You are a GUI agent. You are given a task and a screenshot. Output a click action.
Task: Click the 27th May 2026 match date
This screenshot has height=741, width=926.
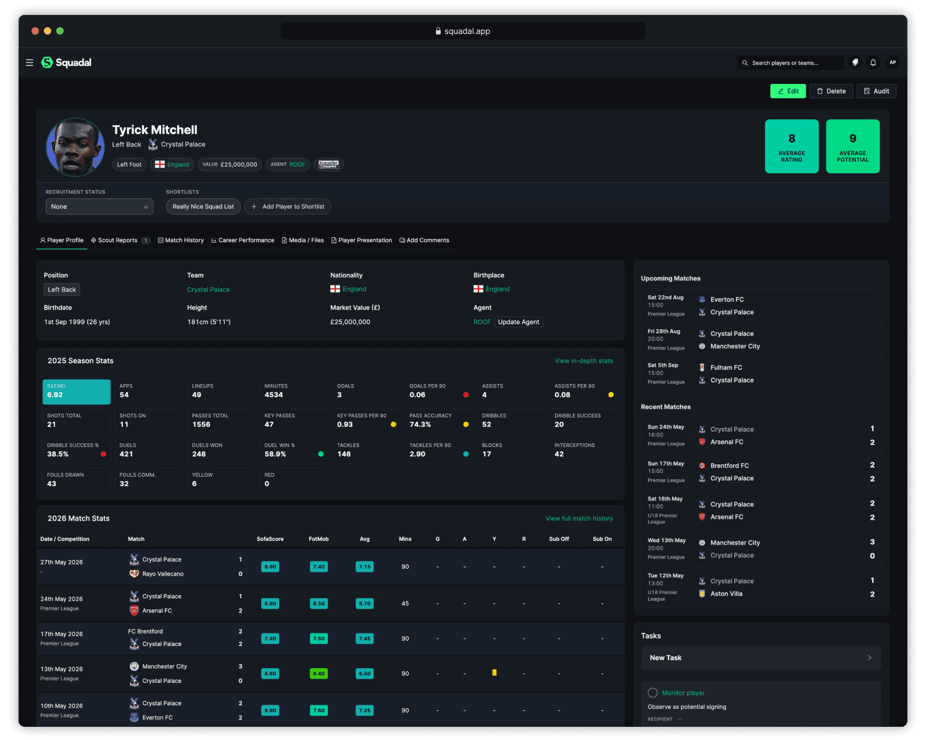click(62, 562)
